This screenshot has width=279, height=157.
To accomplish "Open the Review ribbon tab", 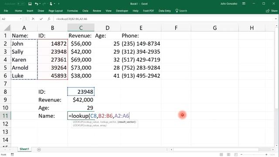I will [97, 11].
